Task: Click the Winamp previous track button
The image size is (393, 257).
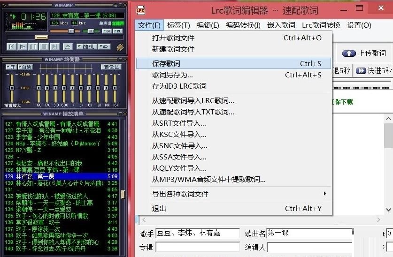Action: click(x=12, y=46)
